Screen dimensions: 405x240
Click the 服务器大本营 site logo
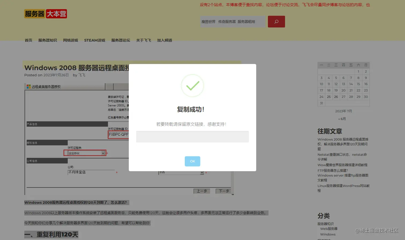tap(46, 14)
